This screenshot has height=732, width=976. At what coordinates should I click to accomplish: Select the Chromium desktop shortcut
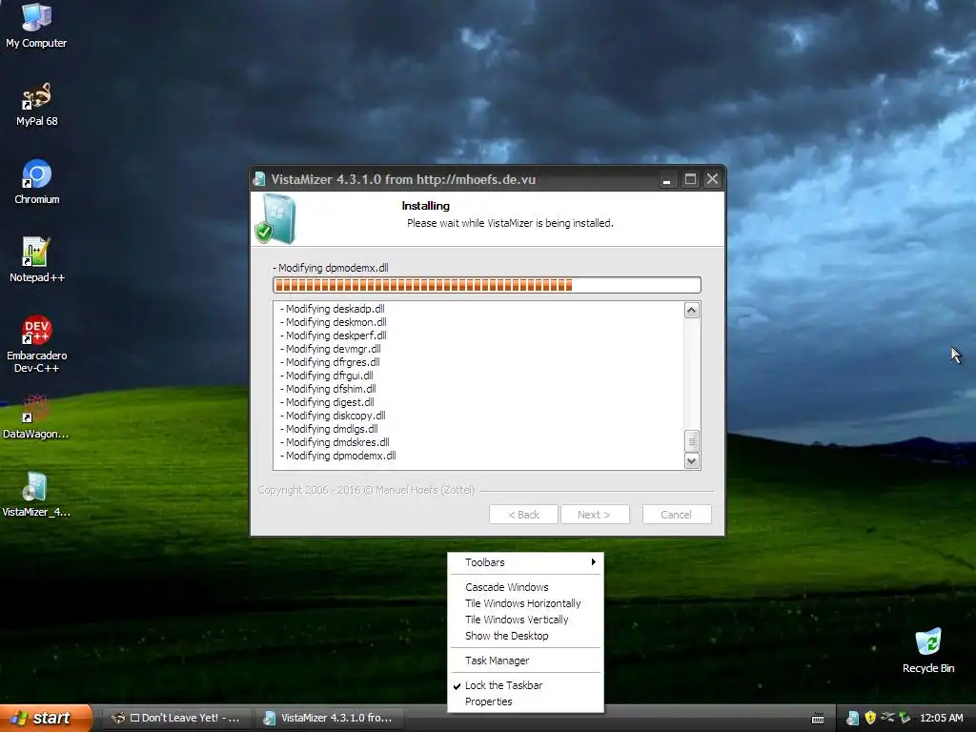36,182
